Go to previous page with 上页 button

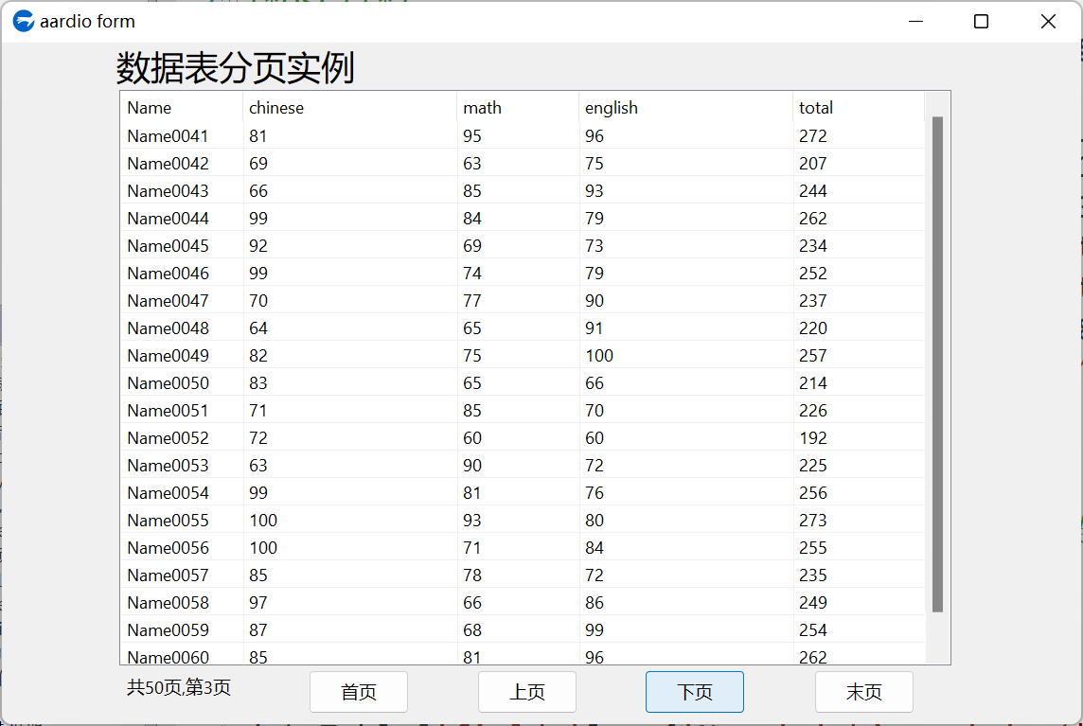tap(527, 692)
